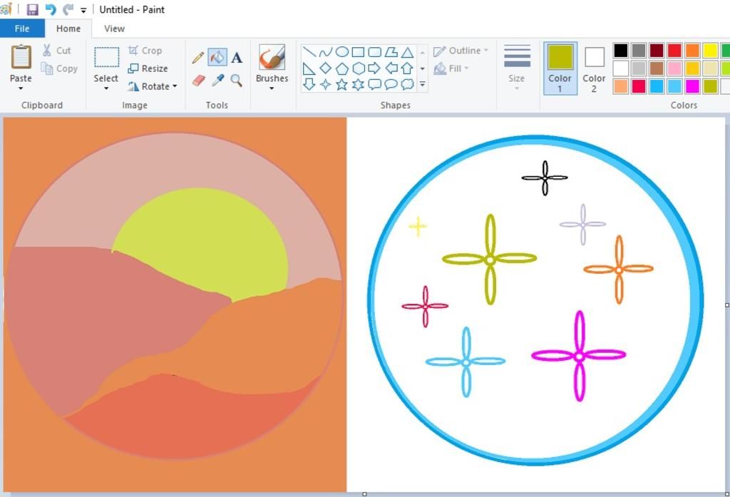Click the Paste clipboard icon

point(21,57)
